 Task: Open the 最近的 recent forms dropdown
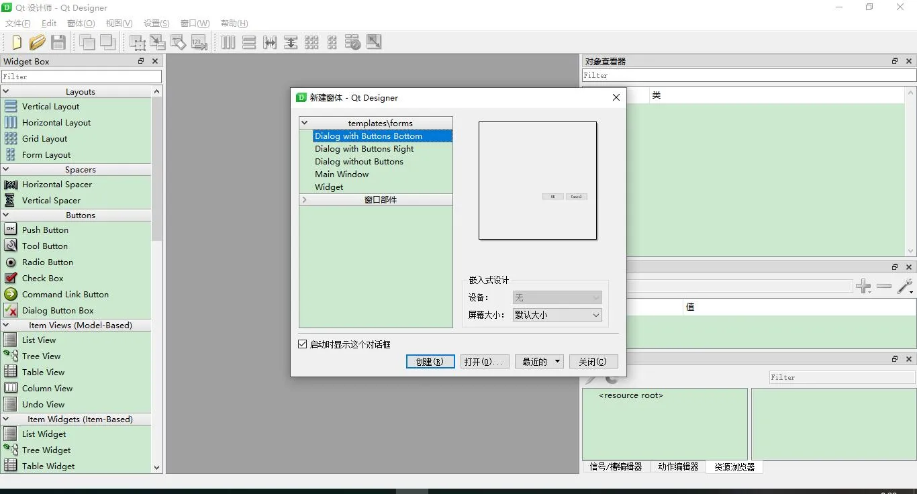point(539,362)
